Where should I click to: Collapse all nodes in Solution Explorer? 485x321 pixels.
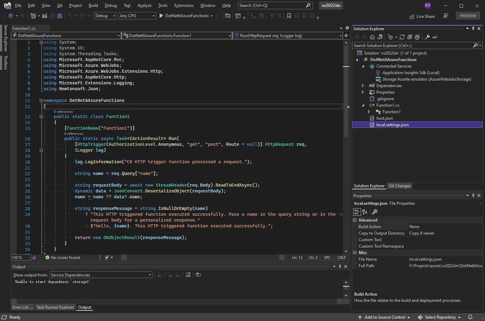pos(410,37)
